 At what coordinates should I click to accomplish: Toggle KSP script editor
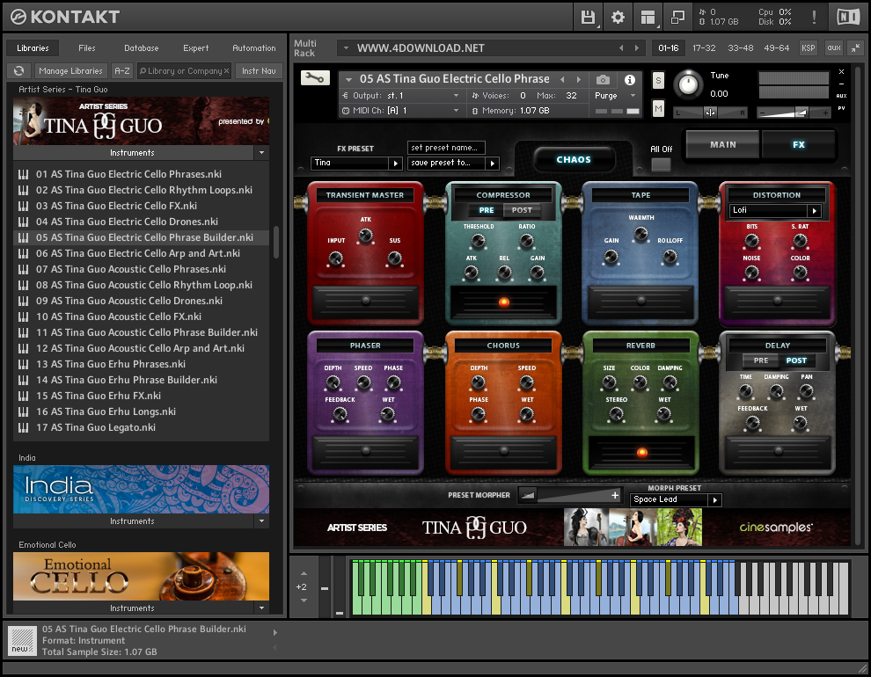tap(809, 48)
